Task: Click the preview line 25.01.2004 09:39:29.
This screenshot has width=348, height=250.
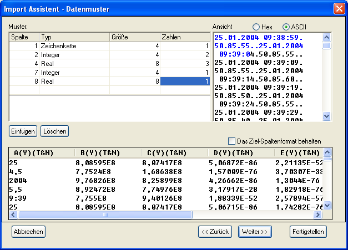Action: click(259, 113)
